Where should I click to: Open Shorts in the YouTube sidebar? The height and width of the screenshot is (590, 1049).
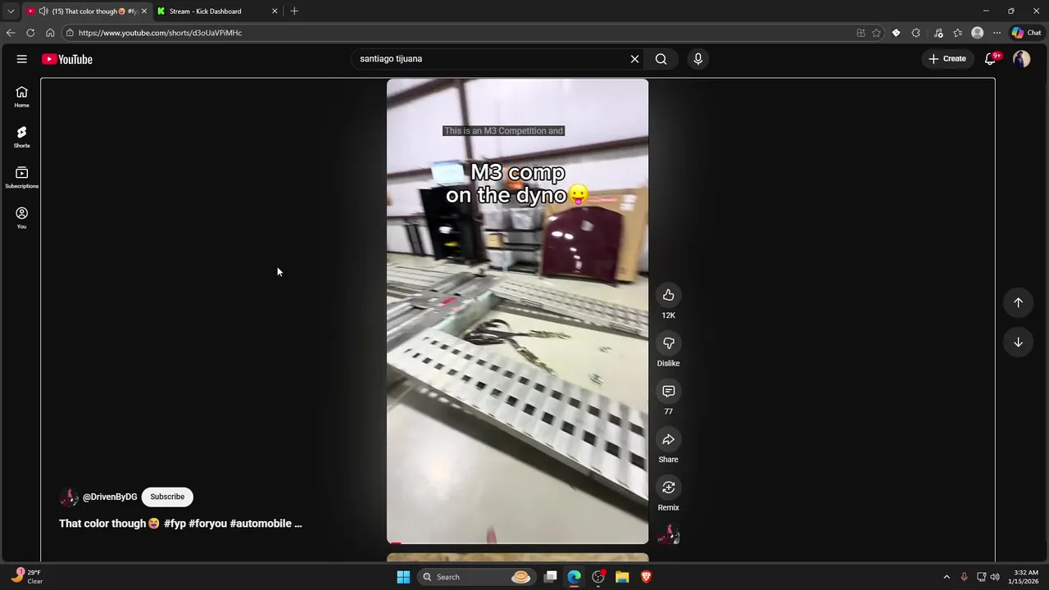point(22,137)
